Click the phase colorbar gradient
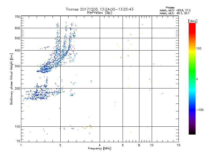The image size is (210, 158). coord(192,78)
